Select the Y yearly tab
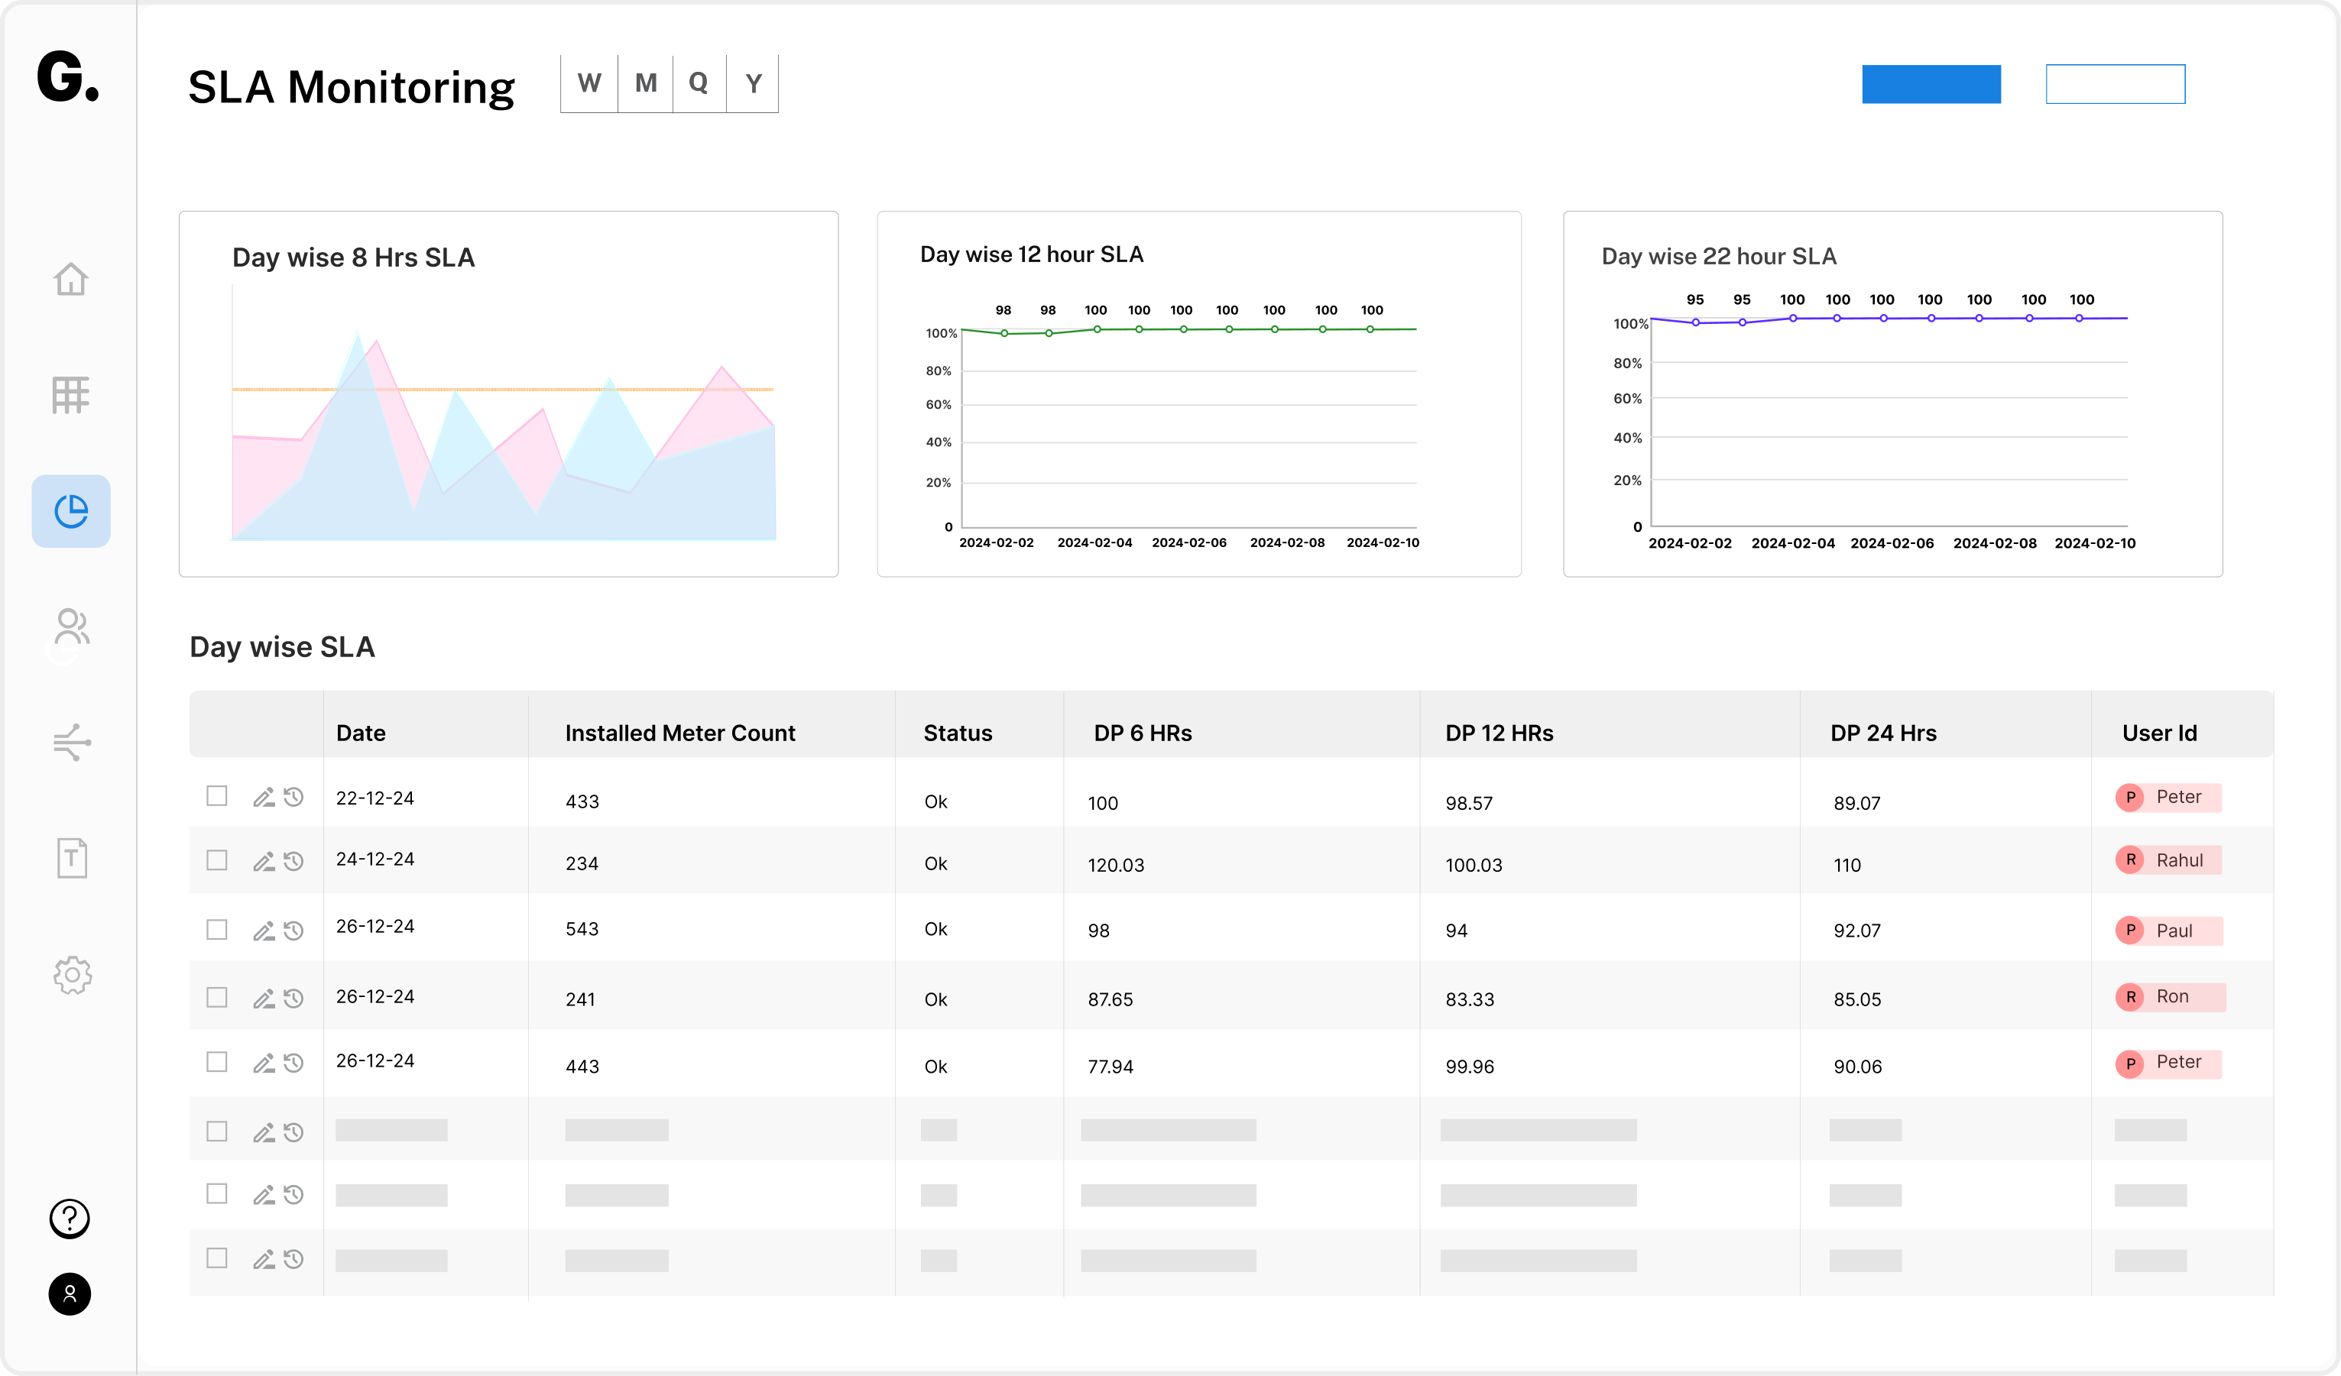Screen dimensions: 2341x1376 coord(754,83)
